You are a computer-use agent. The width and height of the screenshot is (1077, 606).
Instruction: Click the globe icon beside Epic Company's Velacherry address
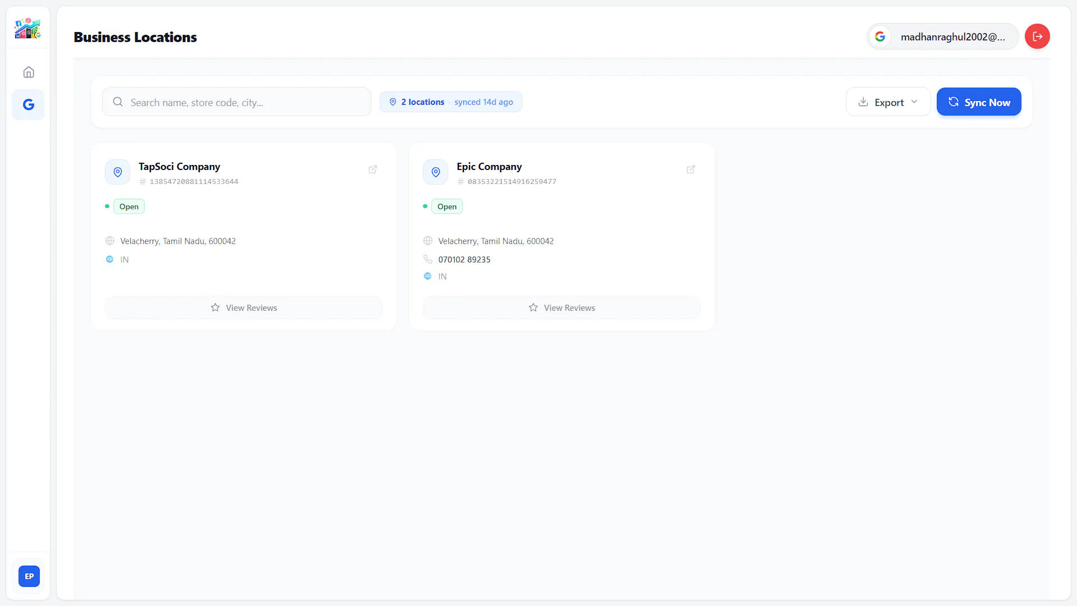pyautogui.click(x=428, y=241)
